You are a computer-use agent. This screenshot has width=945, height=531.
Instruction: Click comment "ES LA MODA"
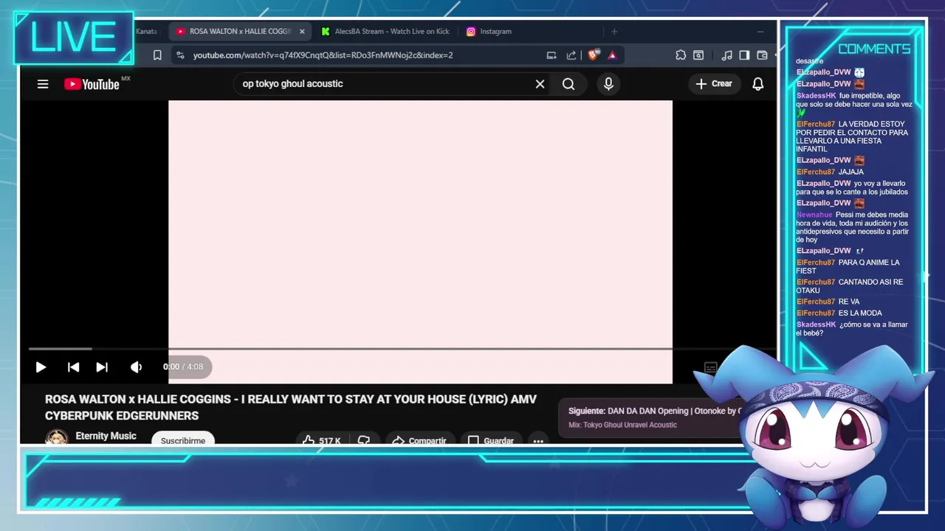tap(860, 313)
